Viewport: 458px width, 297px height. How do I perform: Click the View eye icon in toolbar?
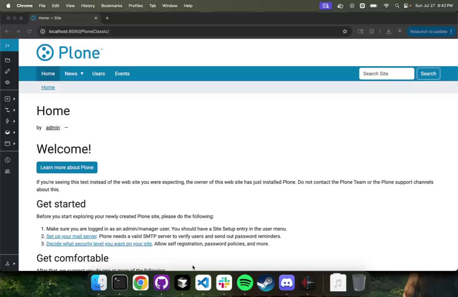click(x=7, y=82)
